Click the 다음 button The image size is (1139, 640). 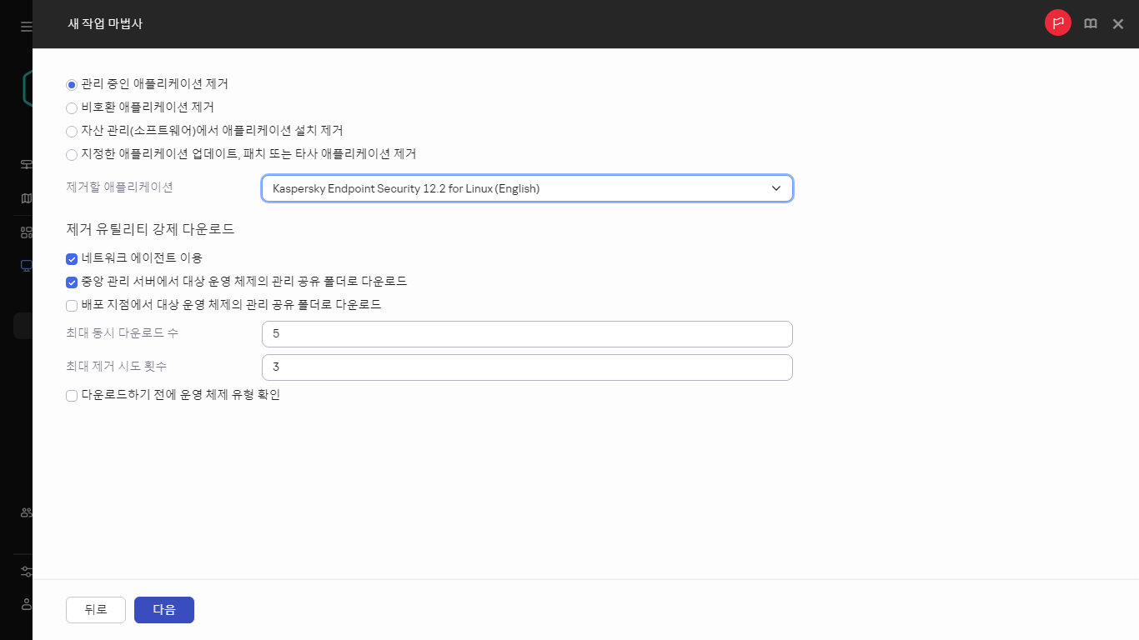[x=163, y=609]
